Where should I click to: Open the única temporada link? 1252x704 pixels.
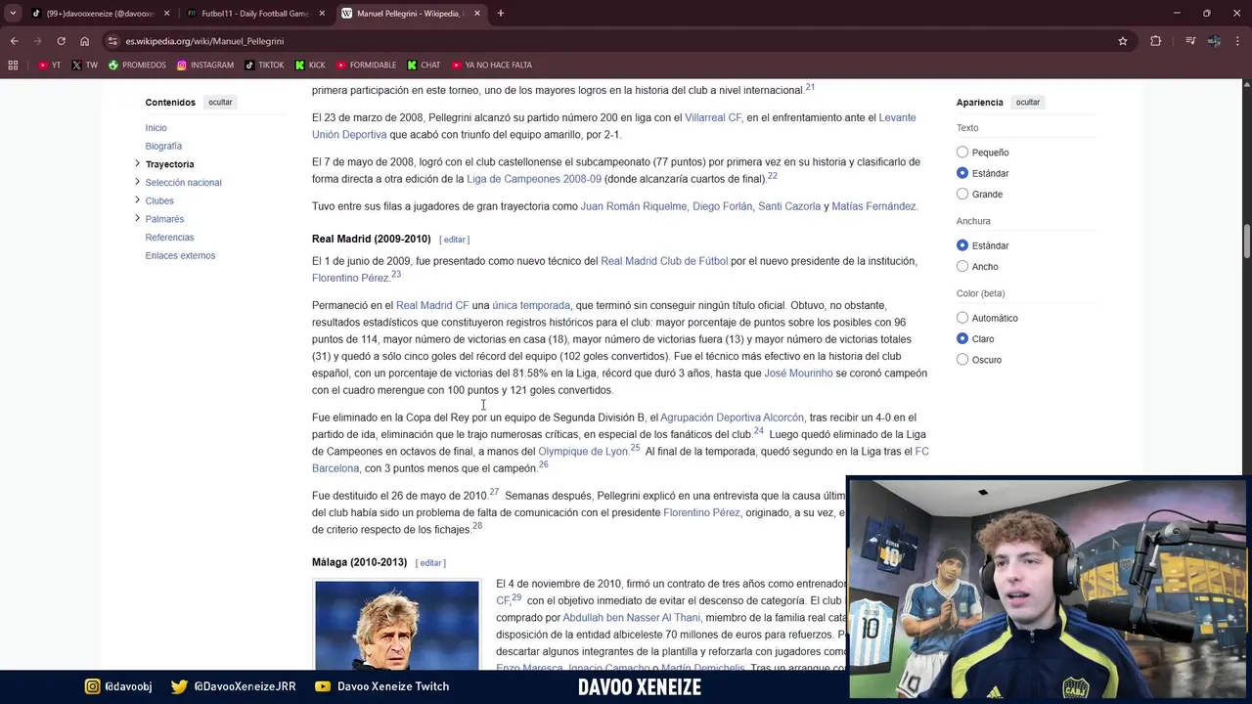531,306
